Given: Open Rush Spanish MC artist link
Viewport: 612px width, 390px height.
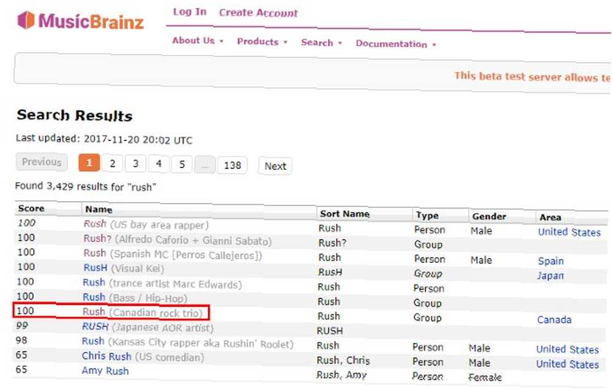Looking at the screenshot, I should tap(94, 253).
